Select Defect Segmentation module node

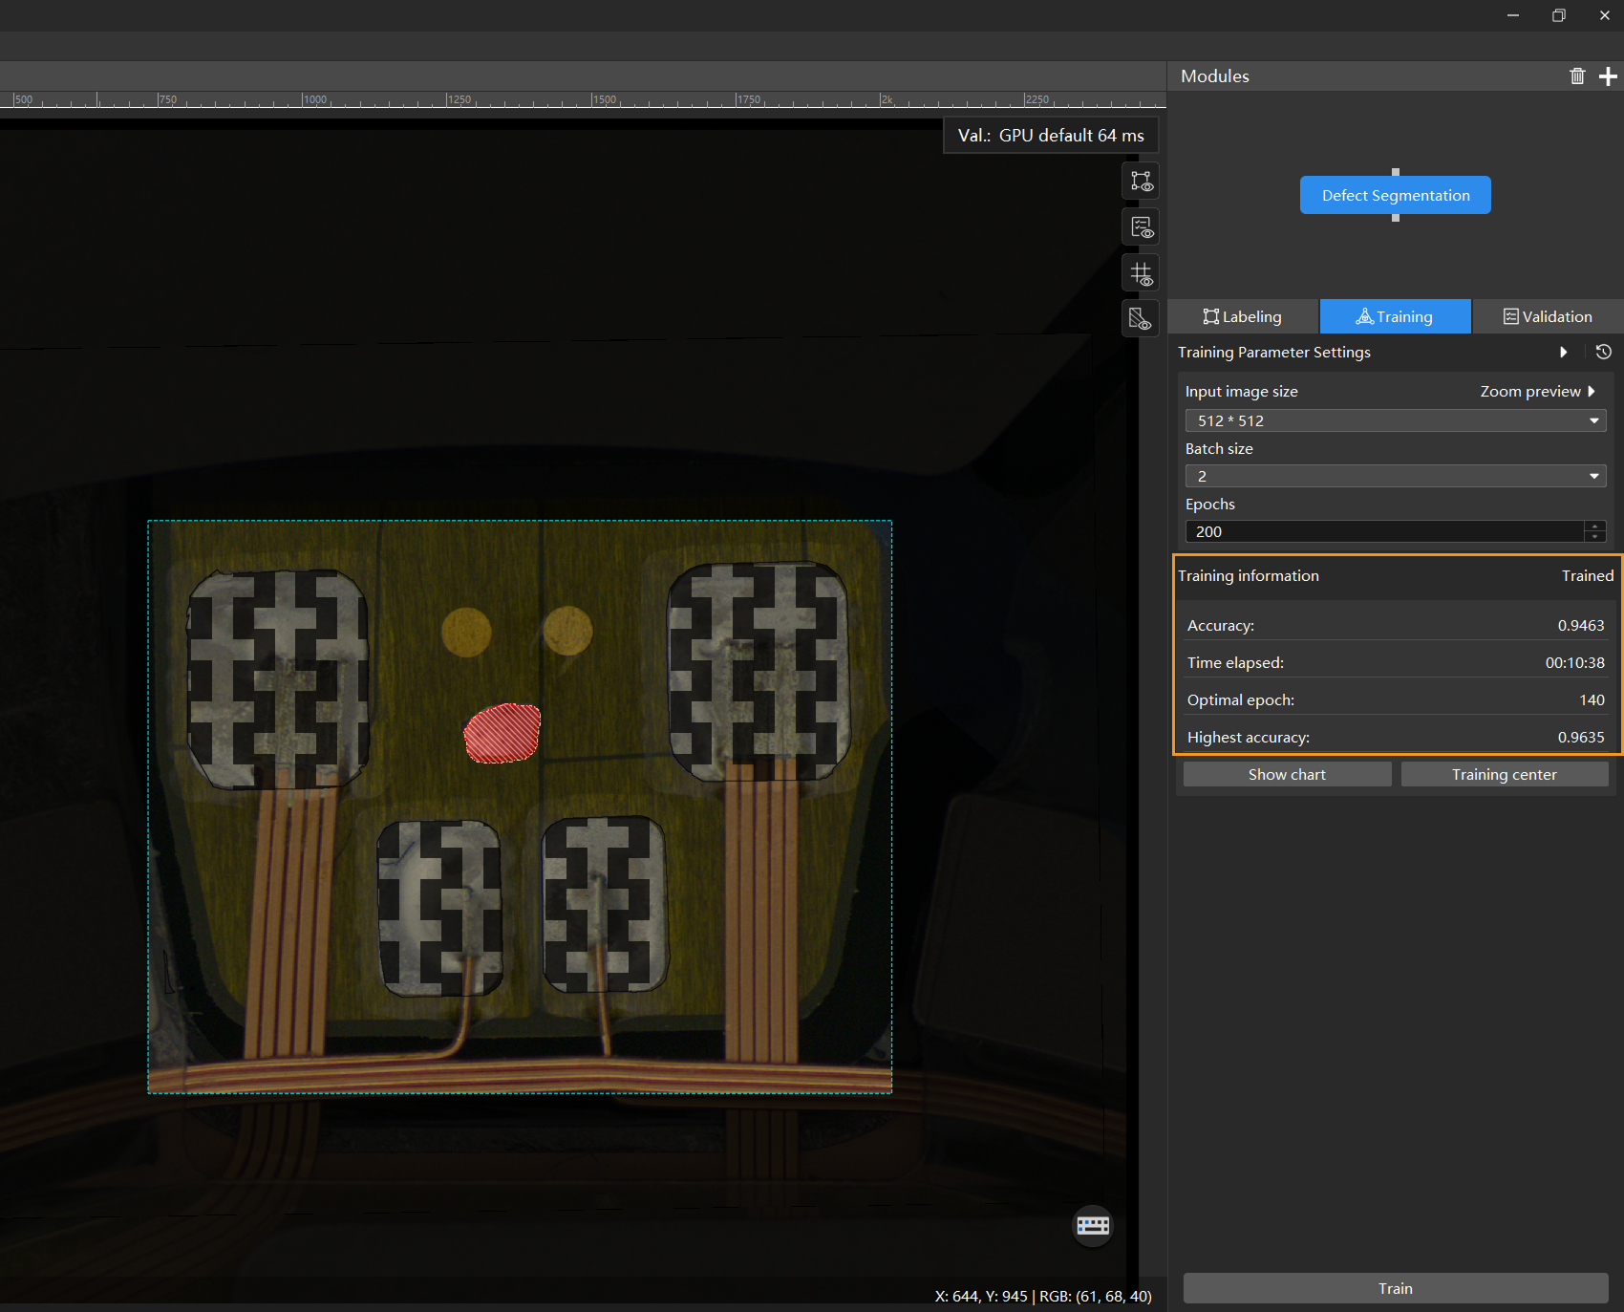(1396, 195)
